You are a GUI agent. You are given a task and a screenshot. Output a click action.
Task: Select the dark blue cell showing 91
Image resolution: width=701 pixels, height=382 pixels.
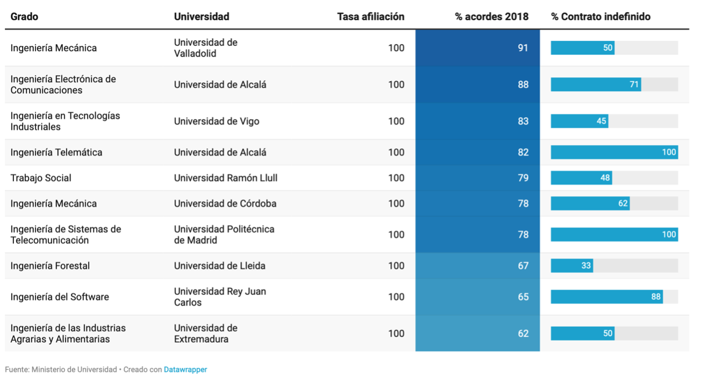point(477,48)
